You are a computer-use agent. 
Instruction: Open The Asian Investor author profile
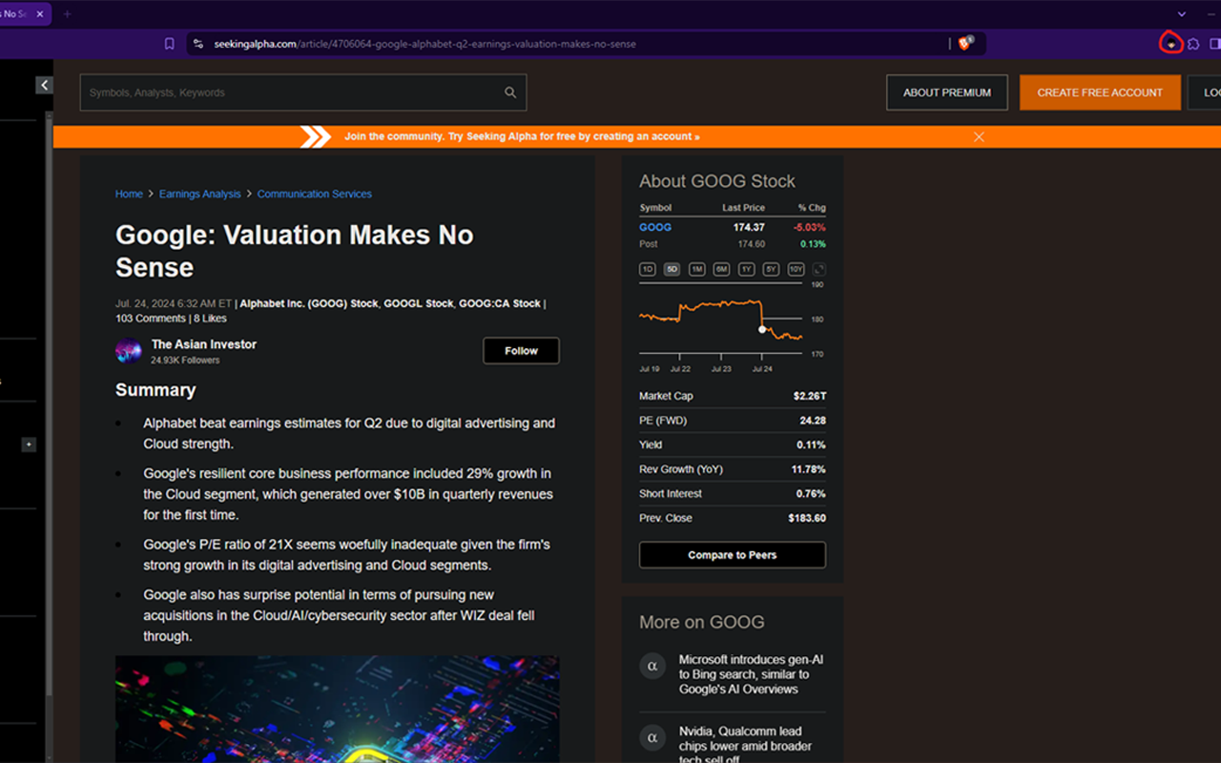click(204, 344)
